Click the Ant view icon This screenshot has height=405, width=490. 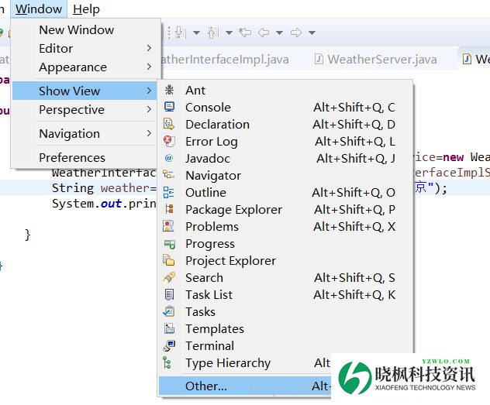[169, 90]
